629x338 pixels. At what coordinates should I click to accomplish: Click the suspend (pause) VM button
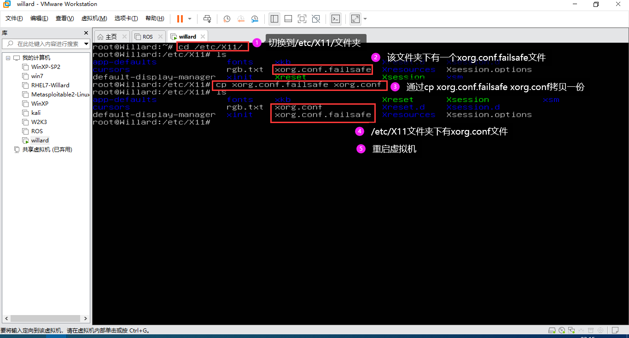coord(180,19)
